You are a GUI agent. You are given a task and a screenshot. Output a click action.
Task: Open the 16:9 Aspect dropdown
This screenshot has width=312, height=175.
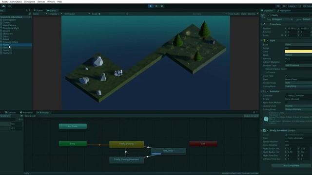77,14
